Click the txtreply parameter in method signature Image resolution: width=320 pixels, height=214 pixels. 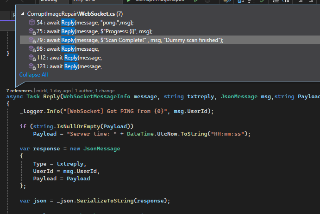(201, 96)
